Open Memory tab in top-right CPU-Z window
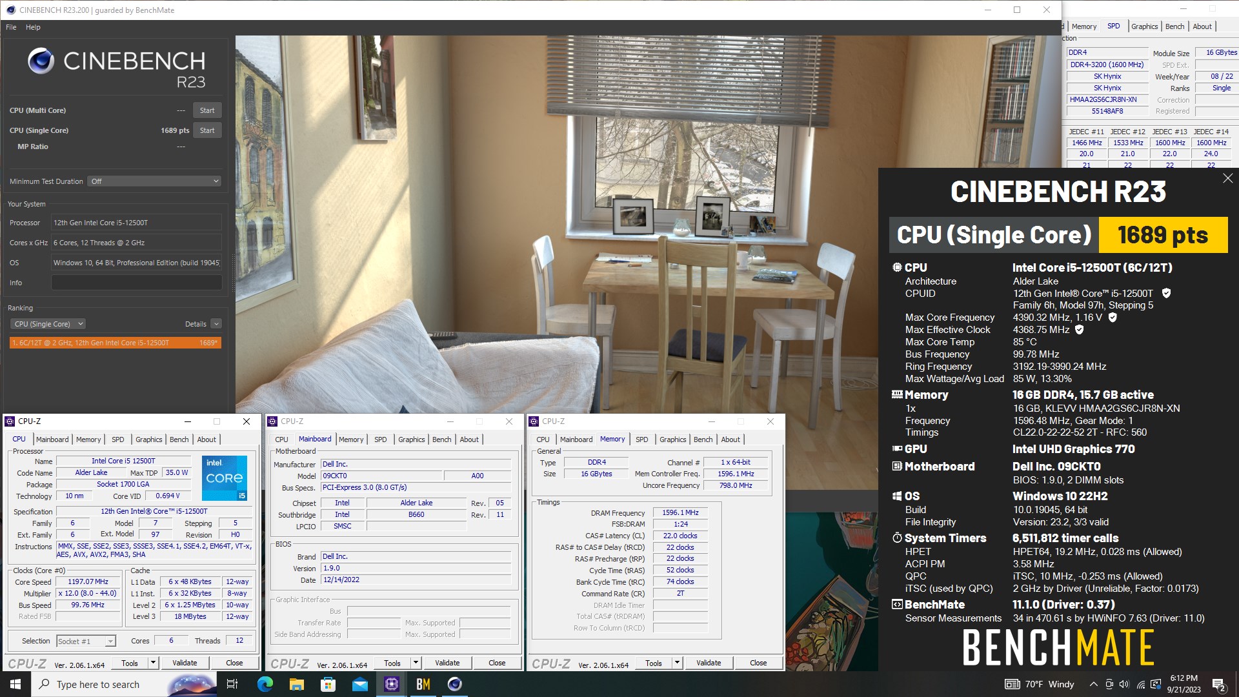The width and height of the screenshot is (1239, 697). click(1084, 26)
